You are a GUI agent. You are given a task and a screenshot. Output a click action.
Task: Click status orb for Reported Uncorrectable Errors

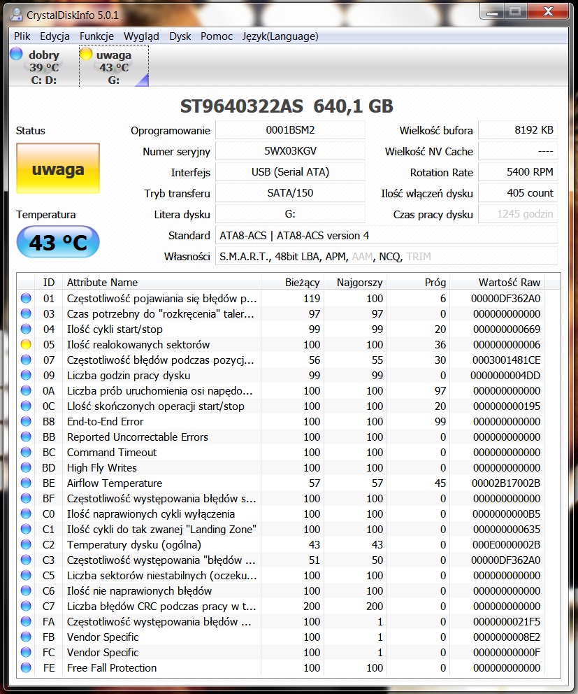point(26,437)
